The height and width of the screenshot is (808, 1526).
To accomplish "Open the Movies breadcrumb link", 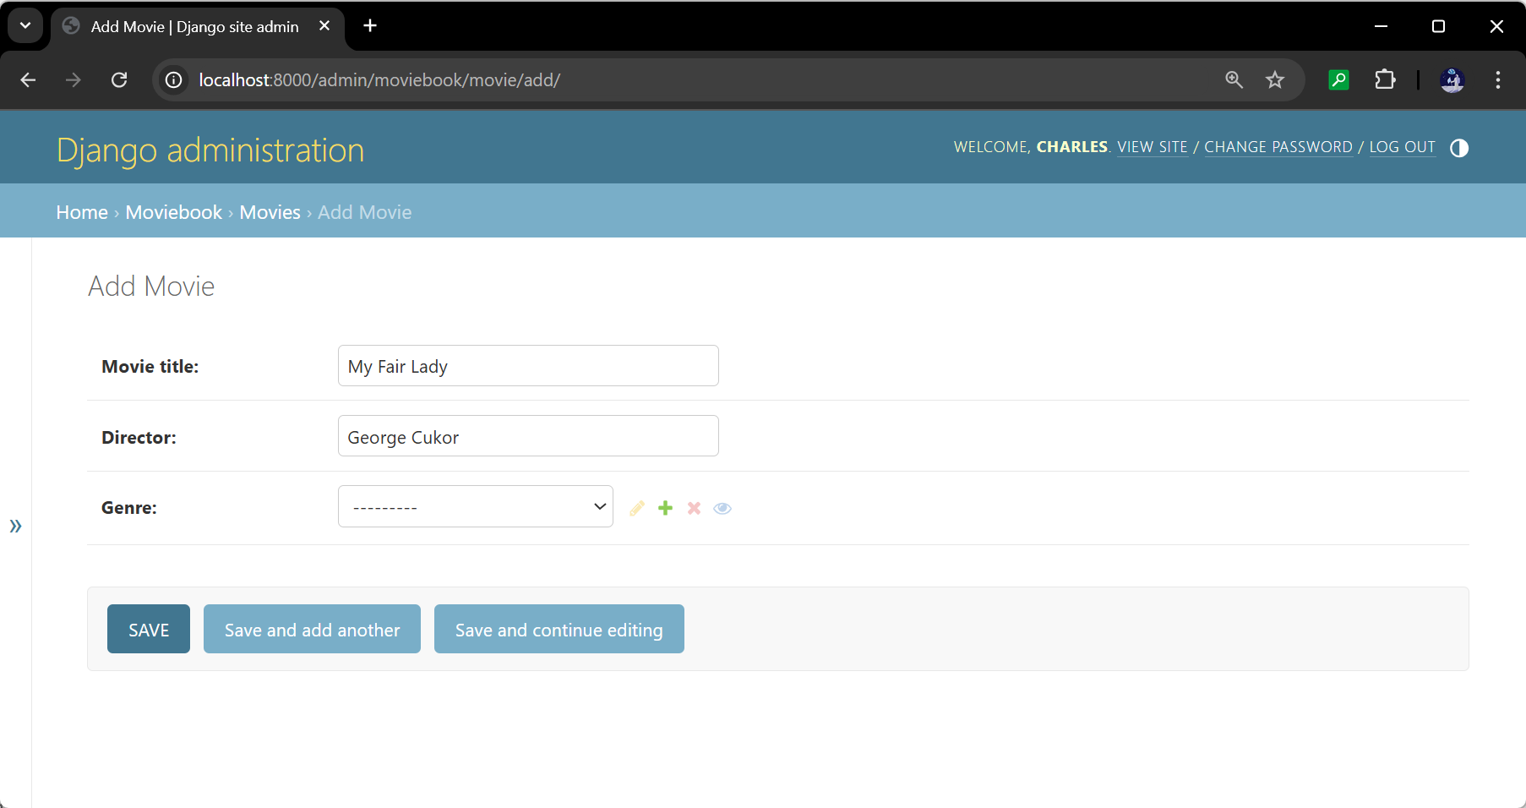I will (x=270, y=212).
